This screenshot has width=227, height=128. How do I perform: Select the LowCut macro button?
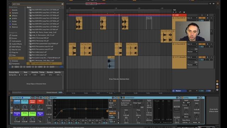17,102
